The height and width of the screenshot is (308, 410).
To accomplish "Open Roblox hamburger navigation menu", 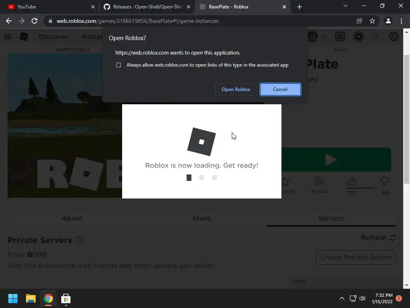I will click(x=8, y=36).
